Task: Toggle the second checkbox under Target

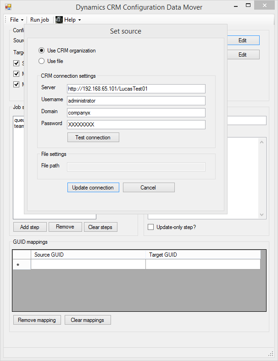Action: (17, 74)
